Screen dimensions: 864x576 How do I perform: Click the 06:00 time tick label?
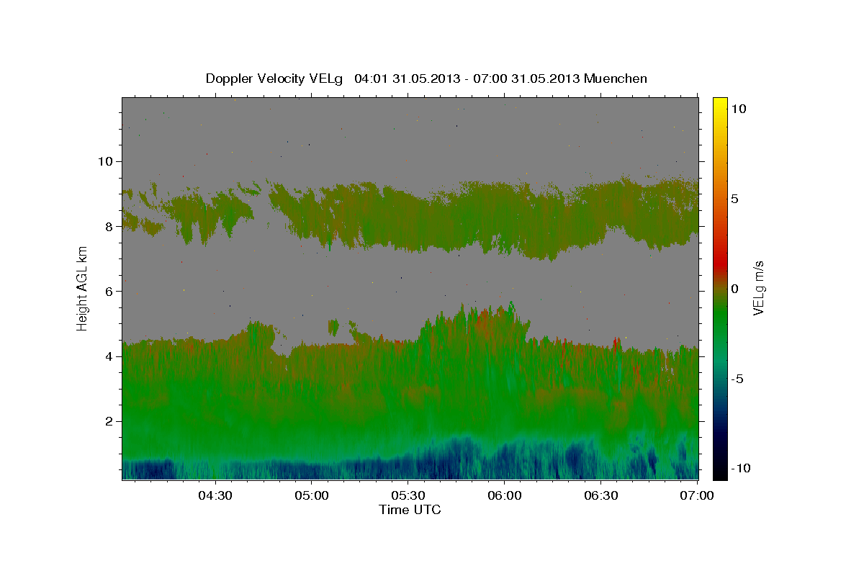coord(504,496)
